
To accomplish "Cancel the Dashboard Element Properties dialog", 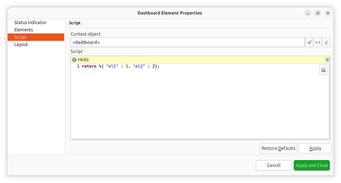I will [x=273, y=165].
